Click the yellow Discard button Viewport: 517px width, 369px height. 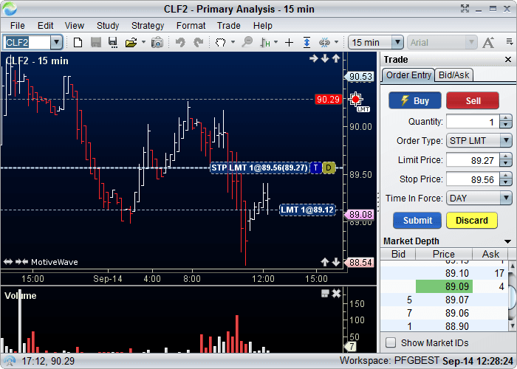pyautogui.click(x=471, y=220)
